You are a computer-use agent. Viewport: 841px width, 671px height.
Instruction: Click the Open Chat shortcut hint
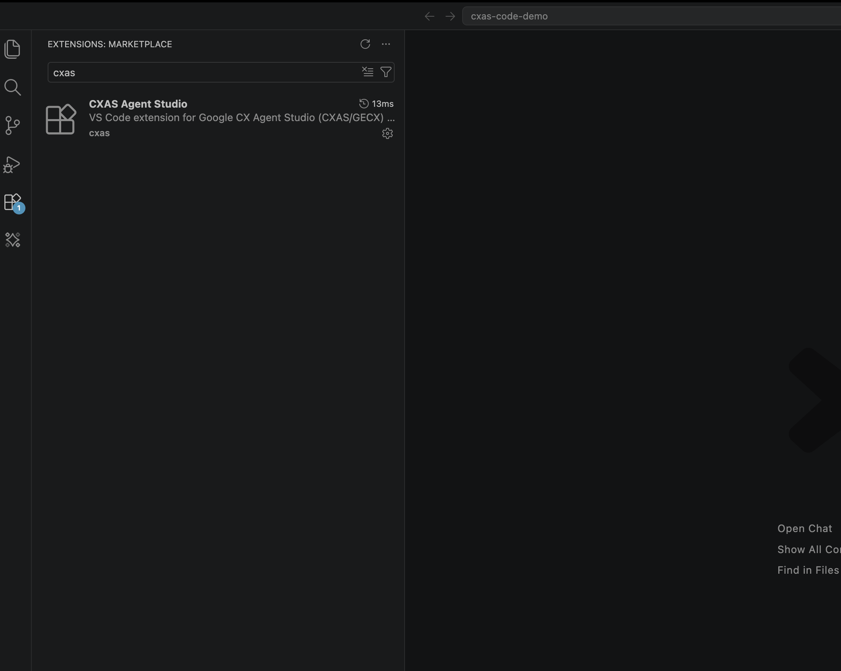(x=804, y=528)
